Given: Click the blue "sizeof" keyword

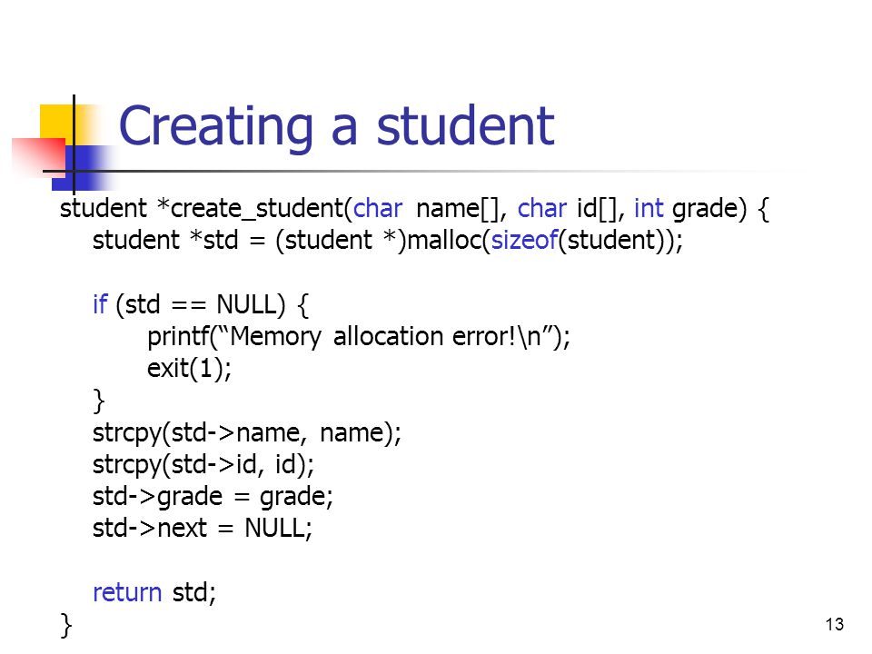Looking at the screenshot, I should pyautogui.click(x=524, y=241).
